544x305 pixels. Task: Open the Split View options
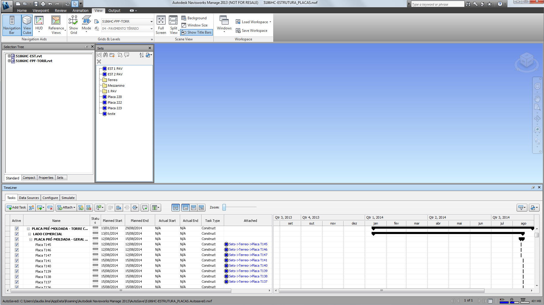(174, 25)
